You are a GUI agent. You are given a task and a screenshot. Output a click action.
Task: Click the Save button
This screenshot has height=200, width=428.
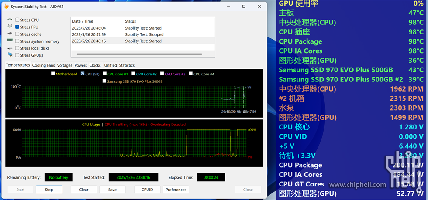(x=112, y=190)
